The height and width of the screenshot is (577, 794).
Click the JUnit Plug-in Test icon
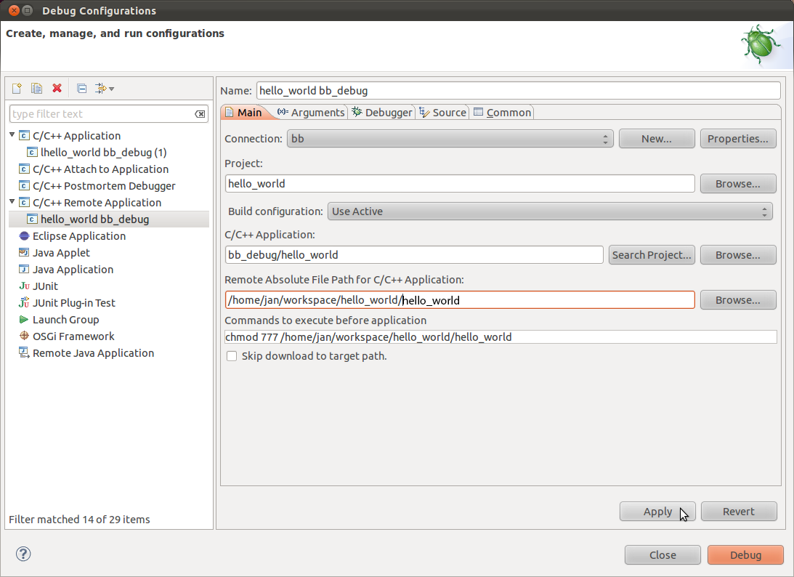pos(24,302)
